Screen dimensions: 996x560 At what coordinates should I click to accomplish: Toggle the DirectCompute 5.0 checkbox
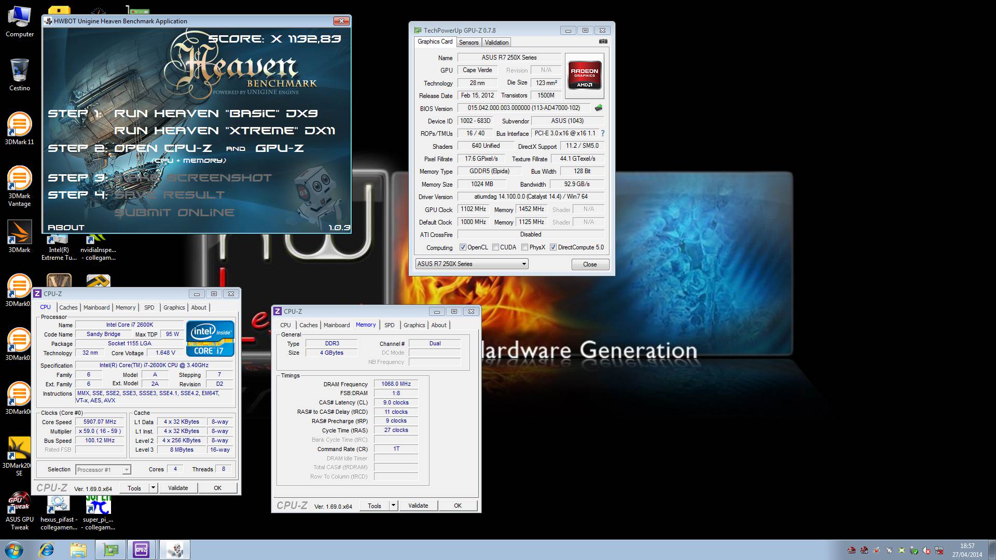coord(553,247)
